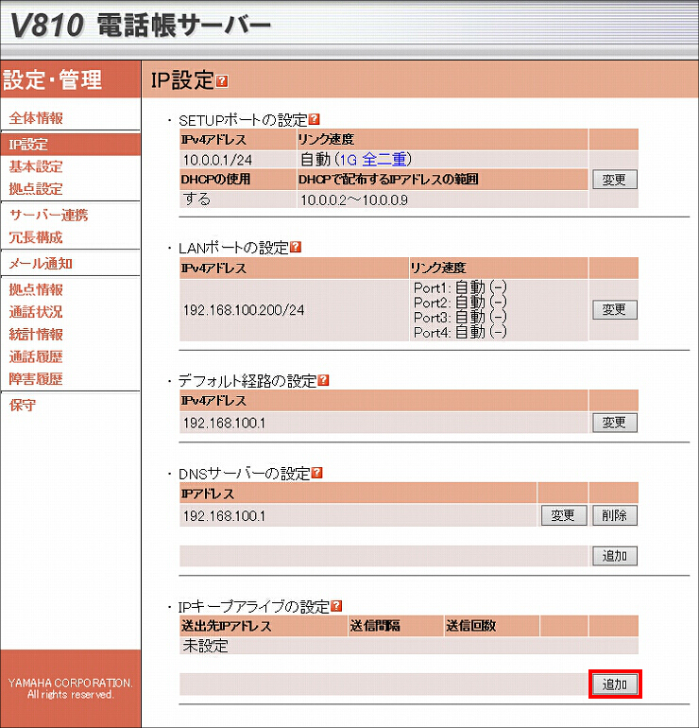Open サーバー連携 in sidebar

coord(49,215)
